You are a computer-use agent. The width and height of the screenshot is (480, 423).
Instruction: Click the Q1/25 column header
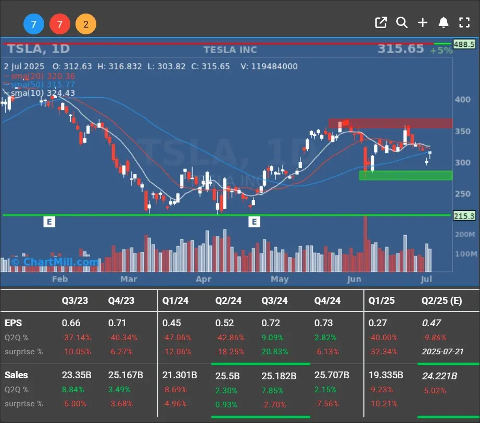382,301
